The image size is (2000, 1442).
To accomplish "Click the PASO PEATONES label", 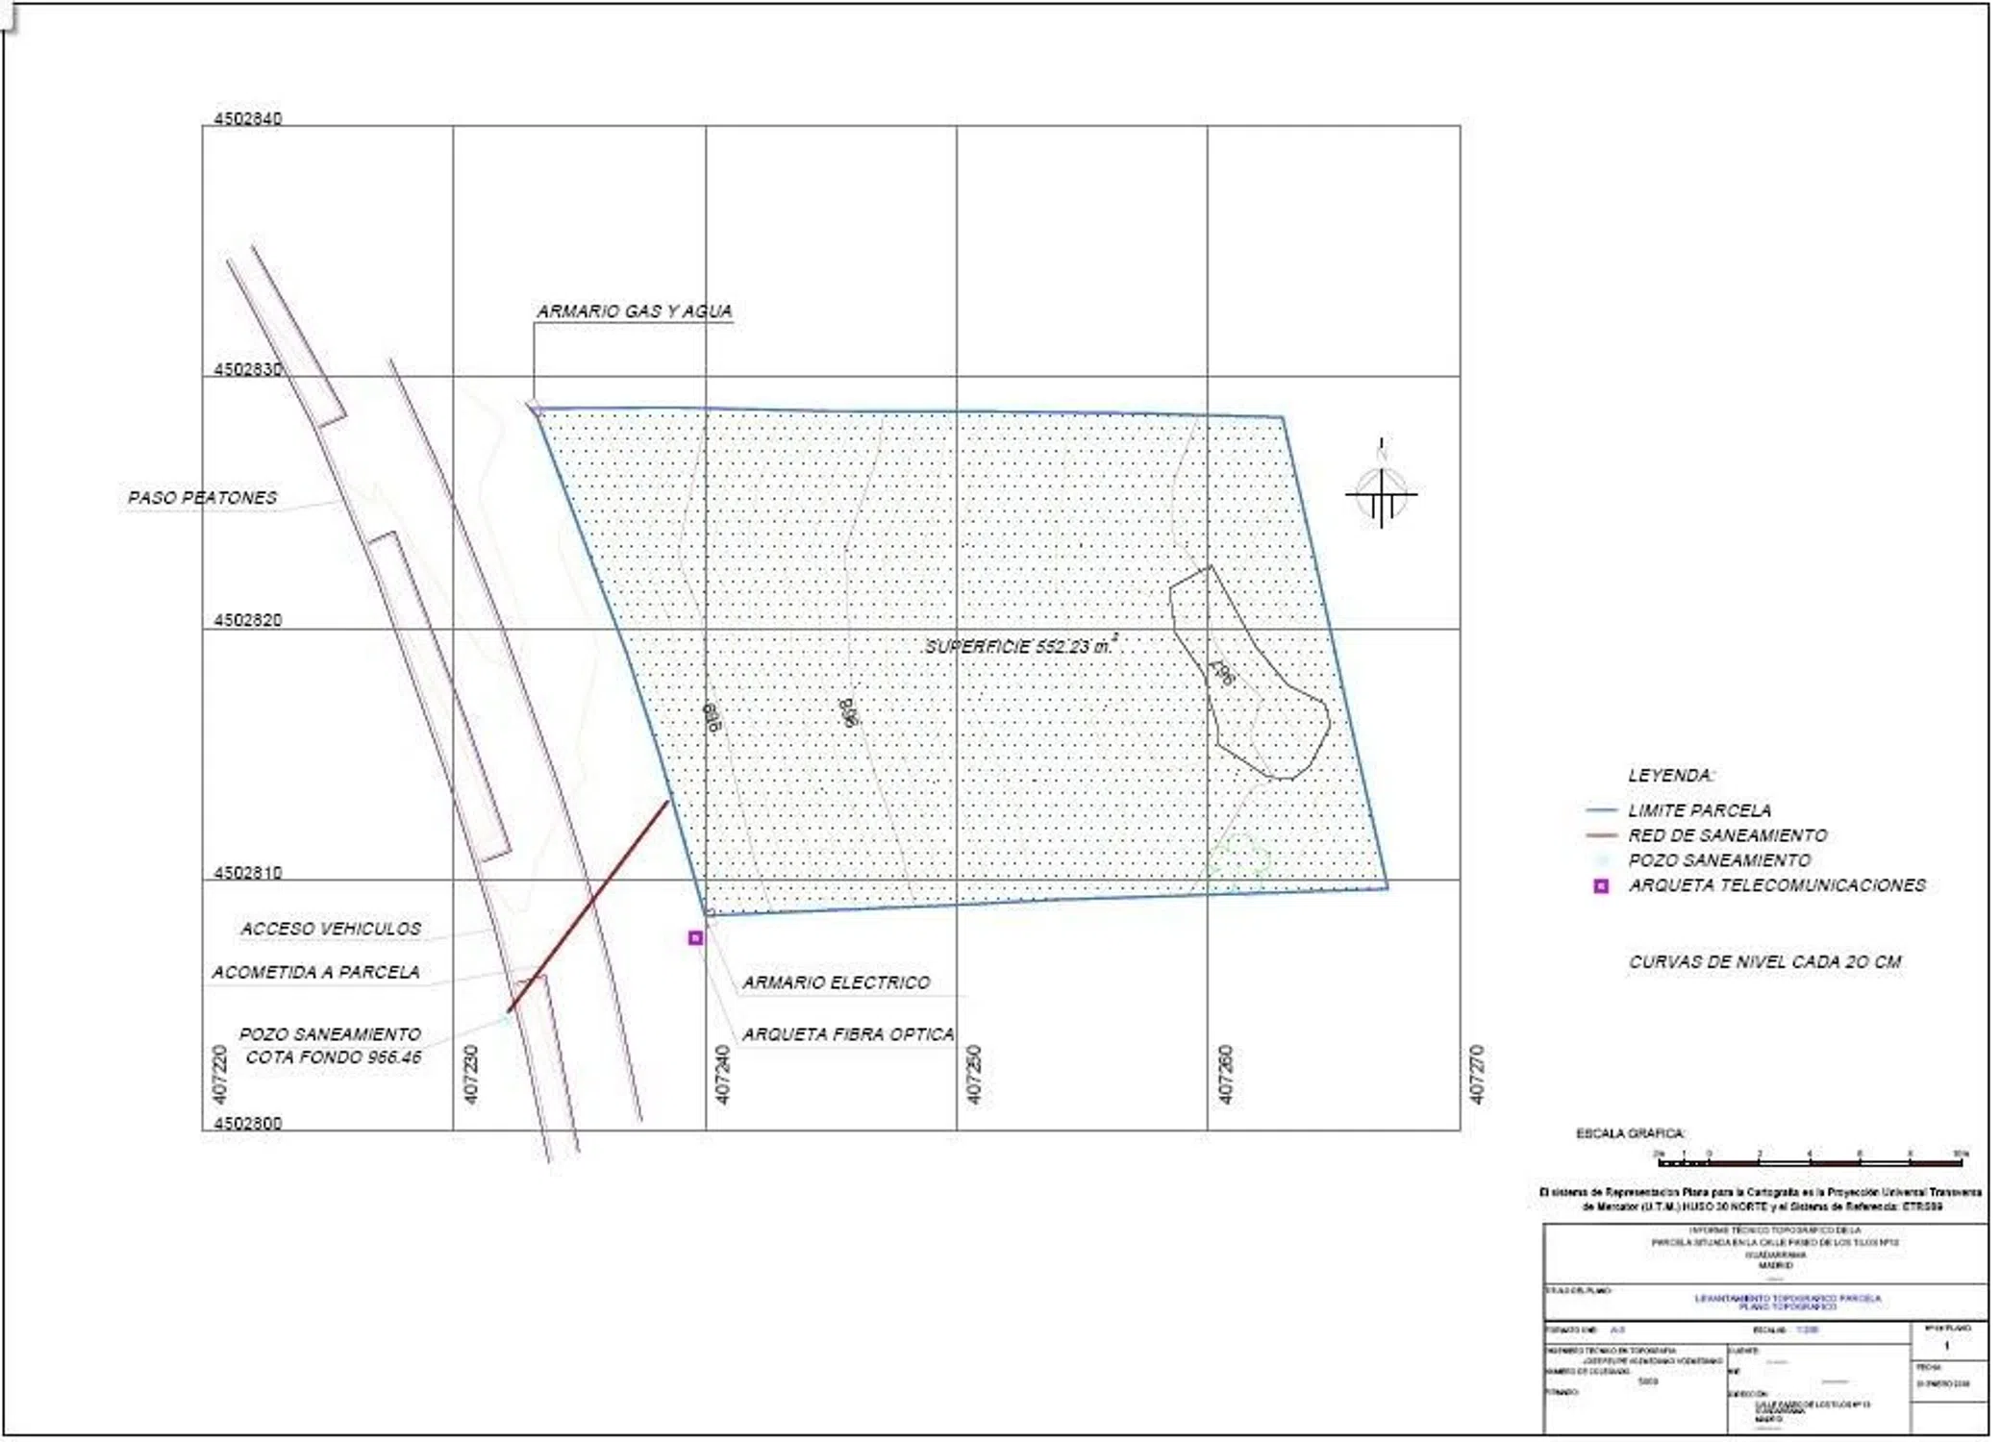I will tap(202, 498).
